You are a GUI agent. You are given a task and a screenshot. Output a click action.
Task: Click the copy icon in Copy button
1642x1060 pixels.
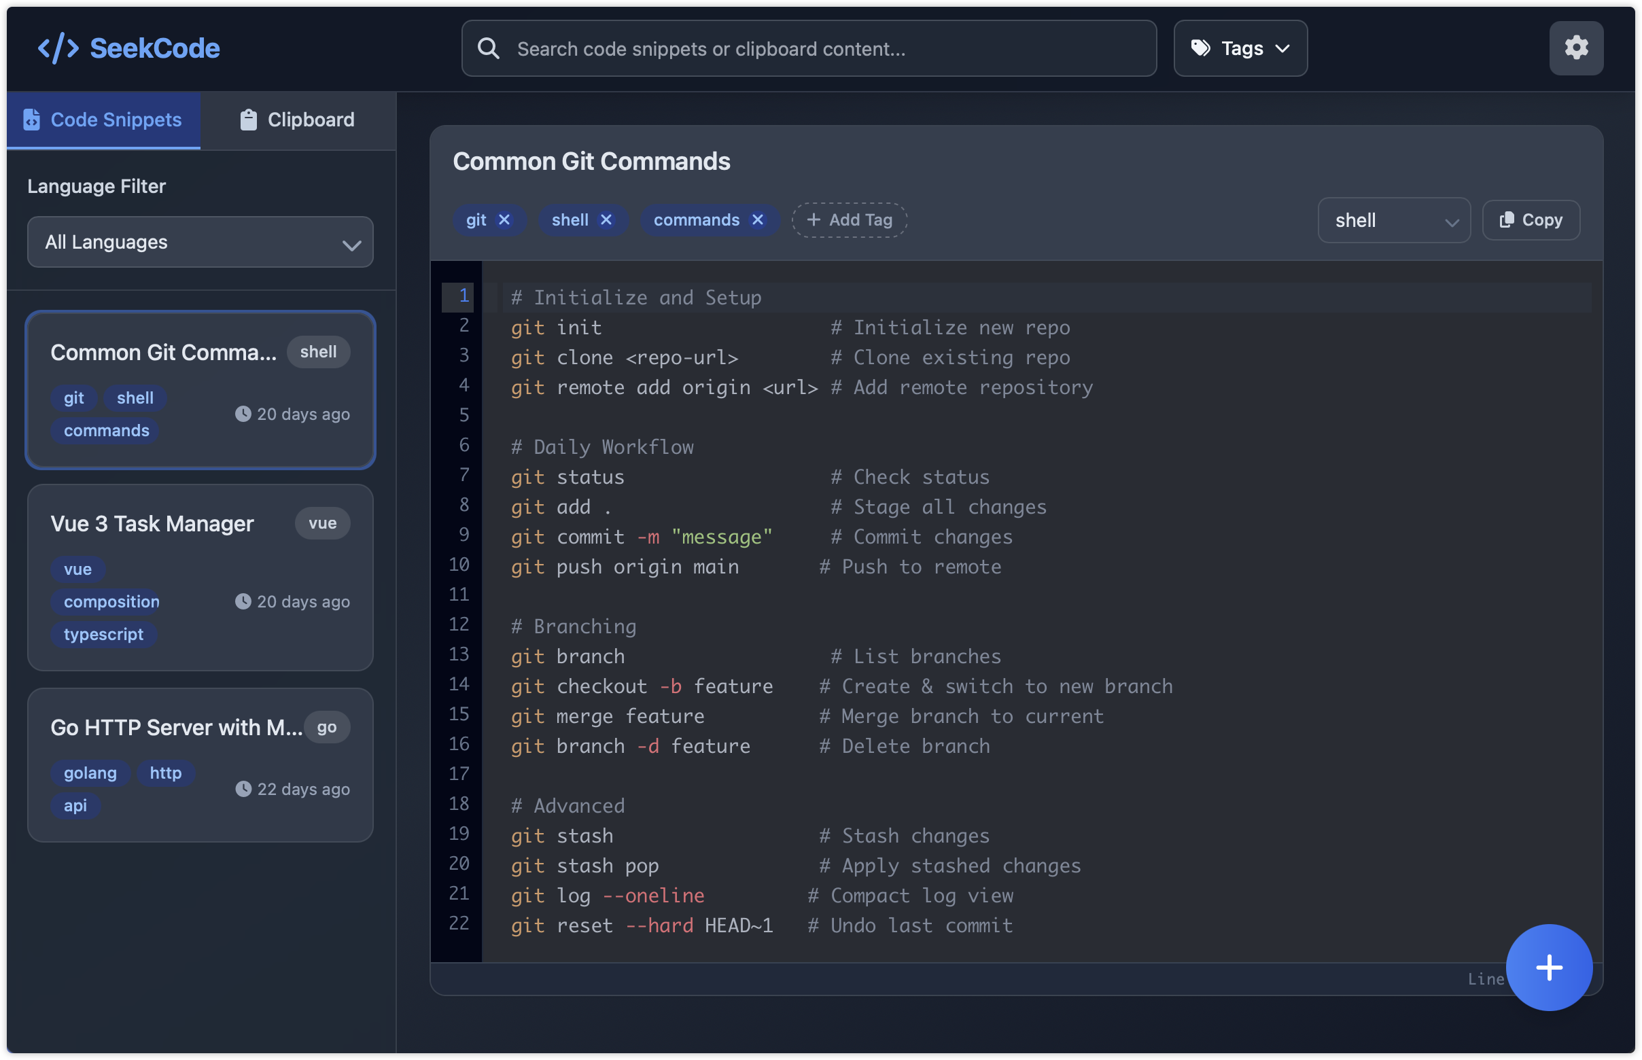pos(1507,219)
